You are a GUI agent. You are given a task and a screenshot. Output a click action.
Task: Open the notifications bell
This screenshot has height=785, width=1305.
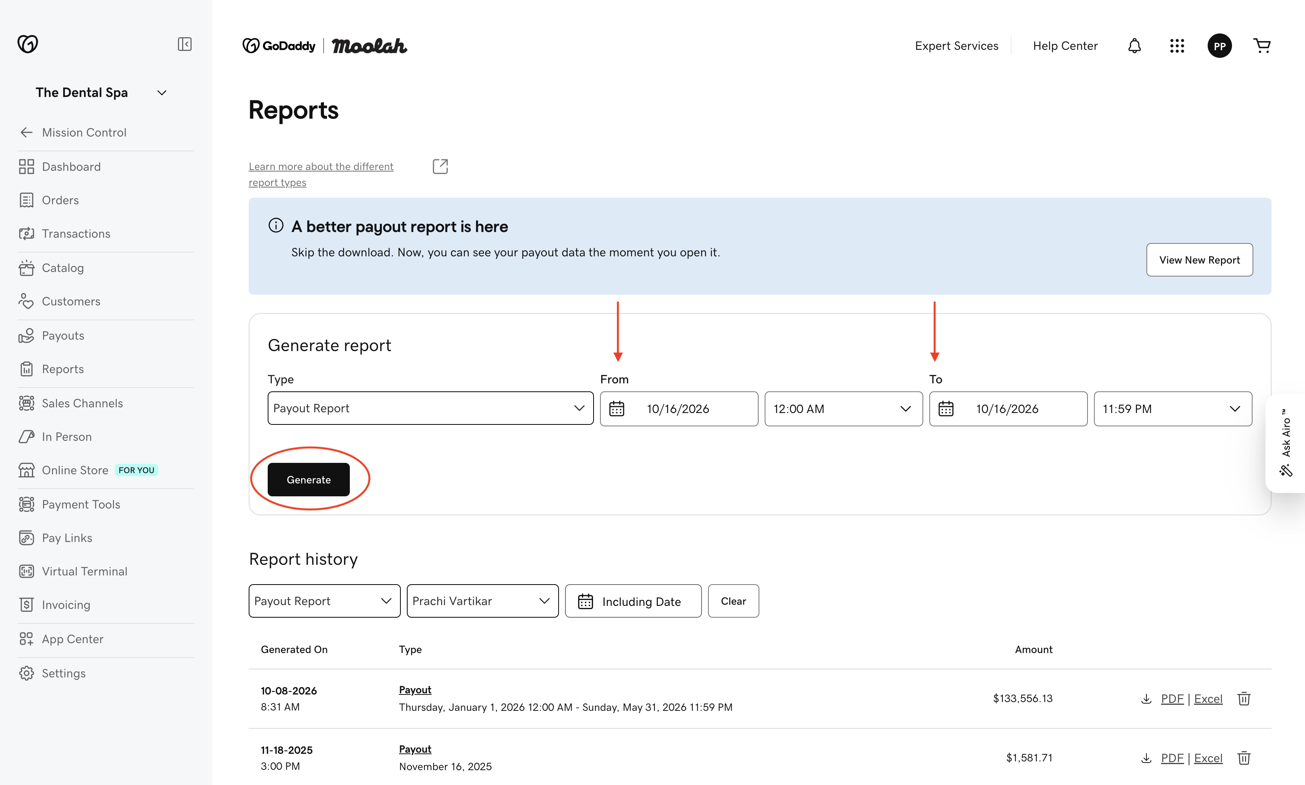(1134, 46)
